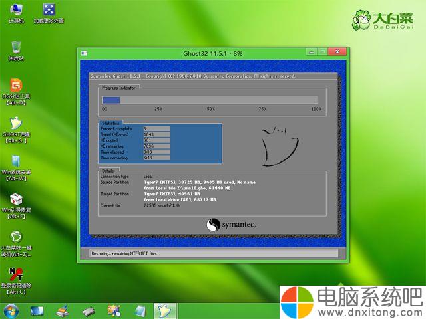Click the memory chip taskbar icon
426x319 pixels.
tap(89, 312)
